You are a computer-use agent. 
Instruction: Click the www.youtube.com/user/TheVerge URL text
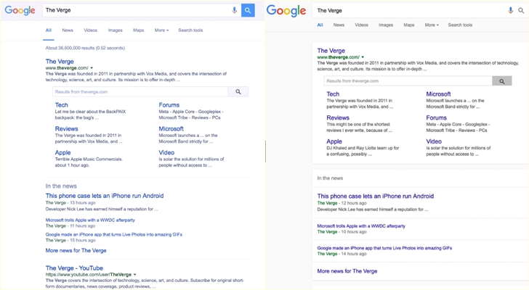click(89, 275)
